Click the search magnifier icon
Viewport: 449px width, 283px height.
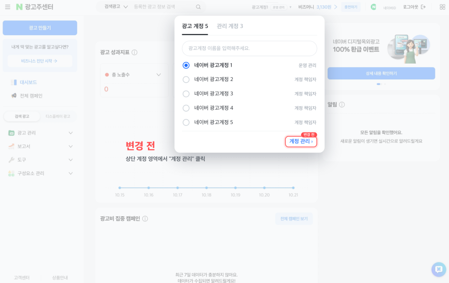point(198,7)
